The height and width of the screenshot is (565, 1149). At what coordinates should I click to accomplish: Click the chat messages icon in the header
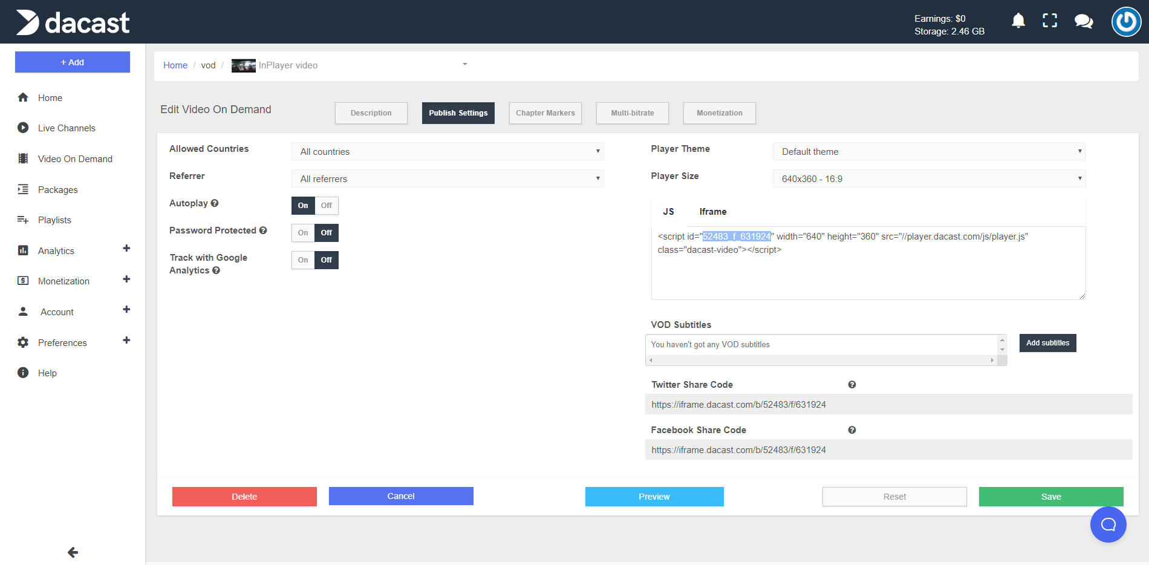pos(1083,21)
